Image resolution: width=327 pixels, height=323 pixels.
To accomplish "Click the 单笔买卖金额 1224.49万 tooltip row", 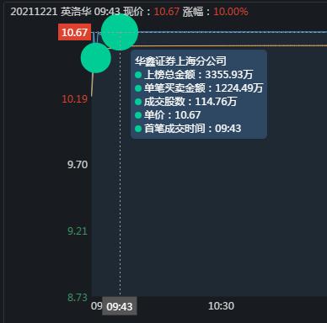I will pyautogui.click(x=199, y=88).
